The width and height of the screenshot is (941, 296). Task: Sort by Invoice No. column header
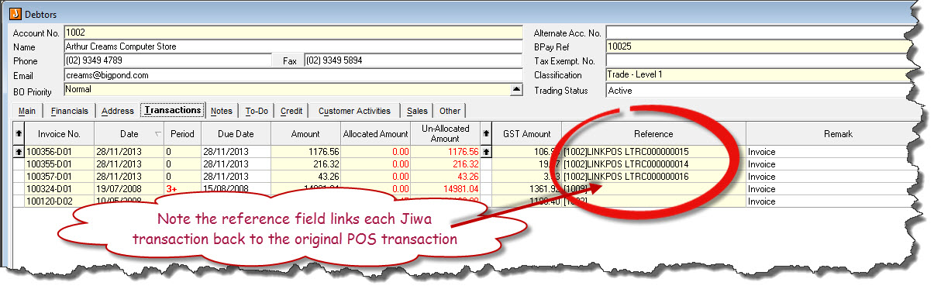(x=59, y=134)
